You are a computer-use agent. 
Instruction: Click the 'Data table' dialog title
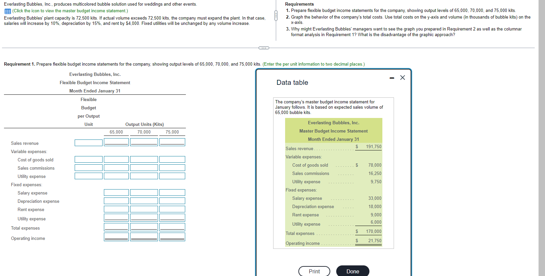pos(292,83)
